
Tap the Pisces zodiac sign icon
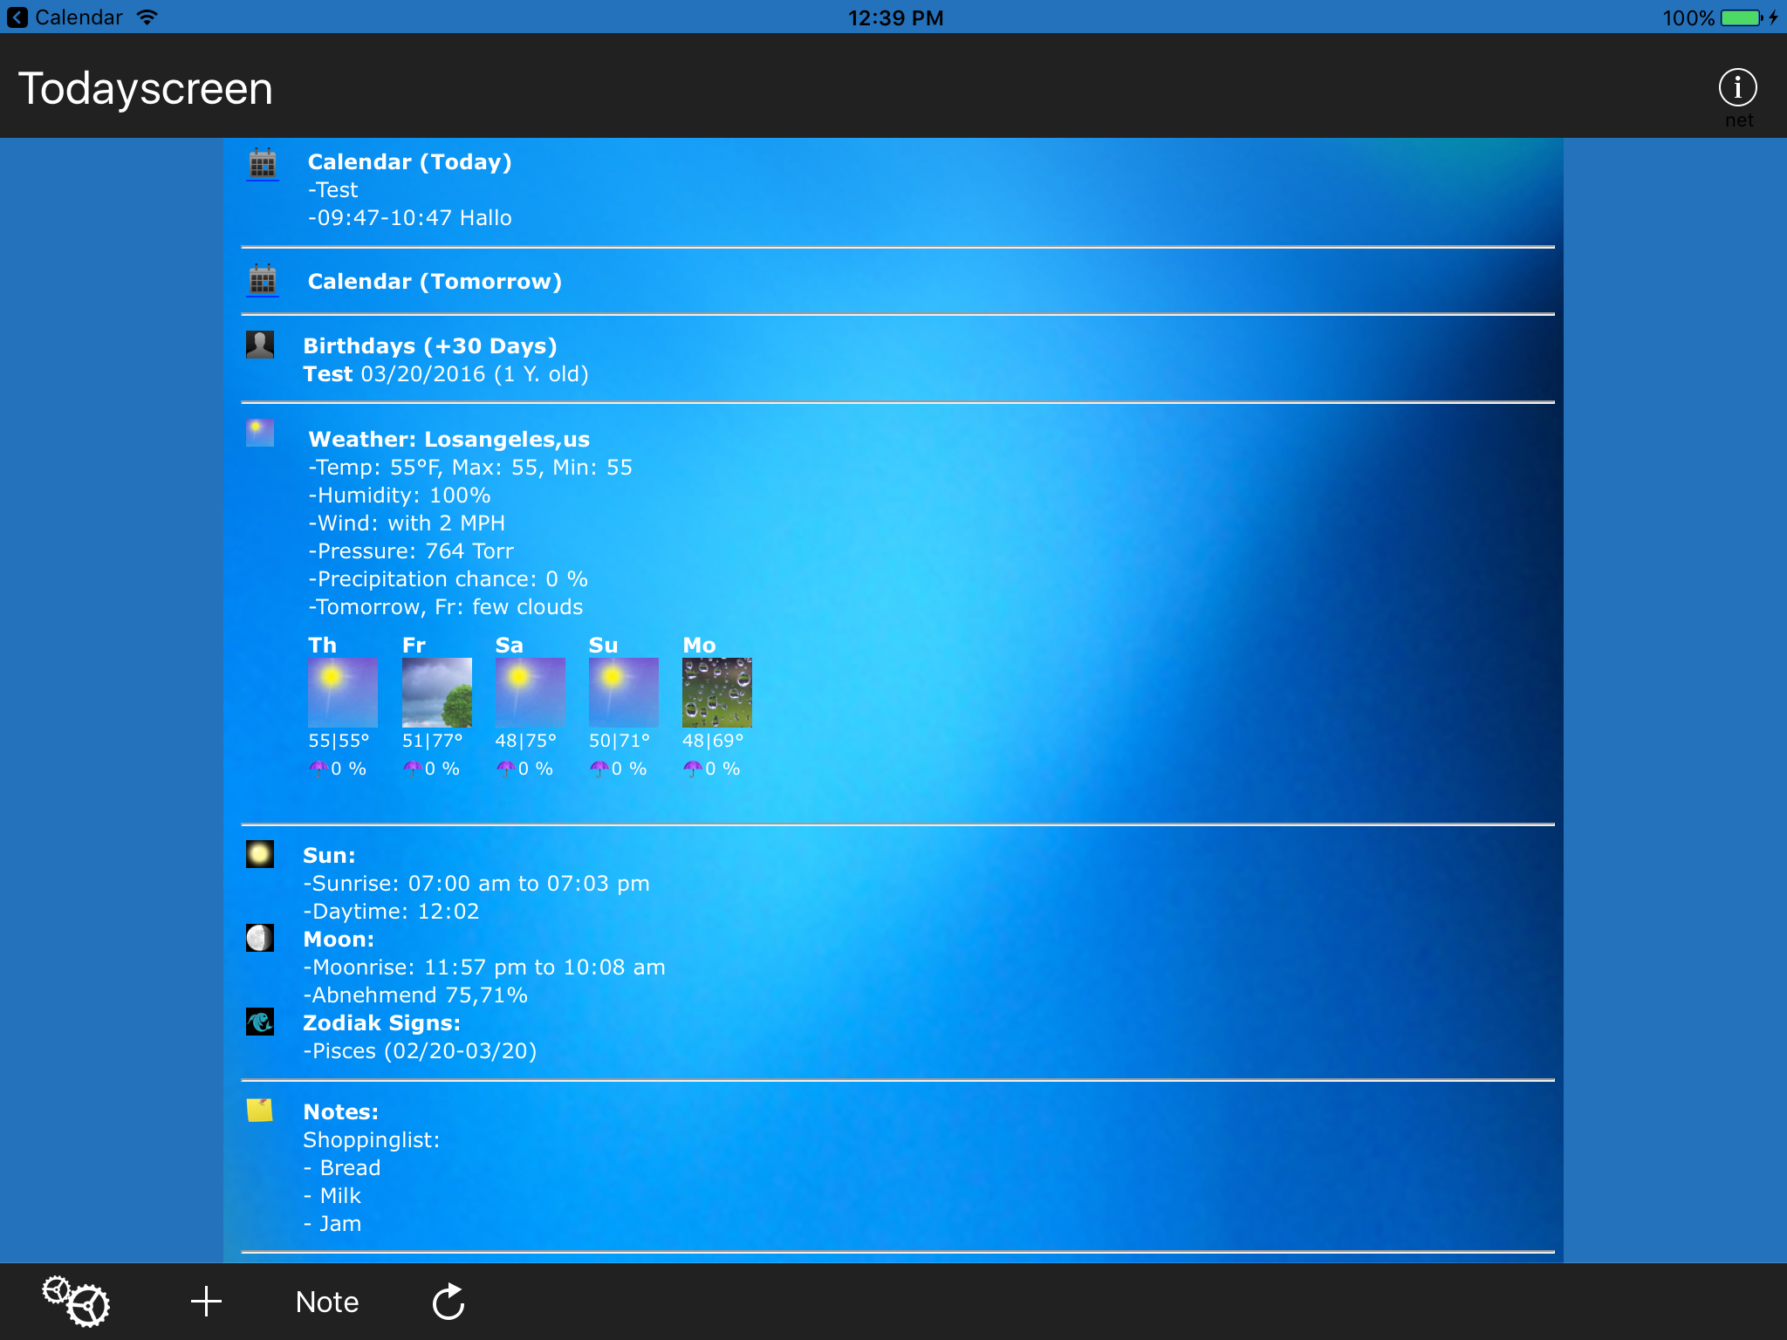pyautogui.click(x=260, y=1022)
